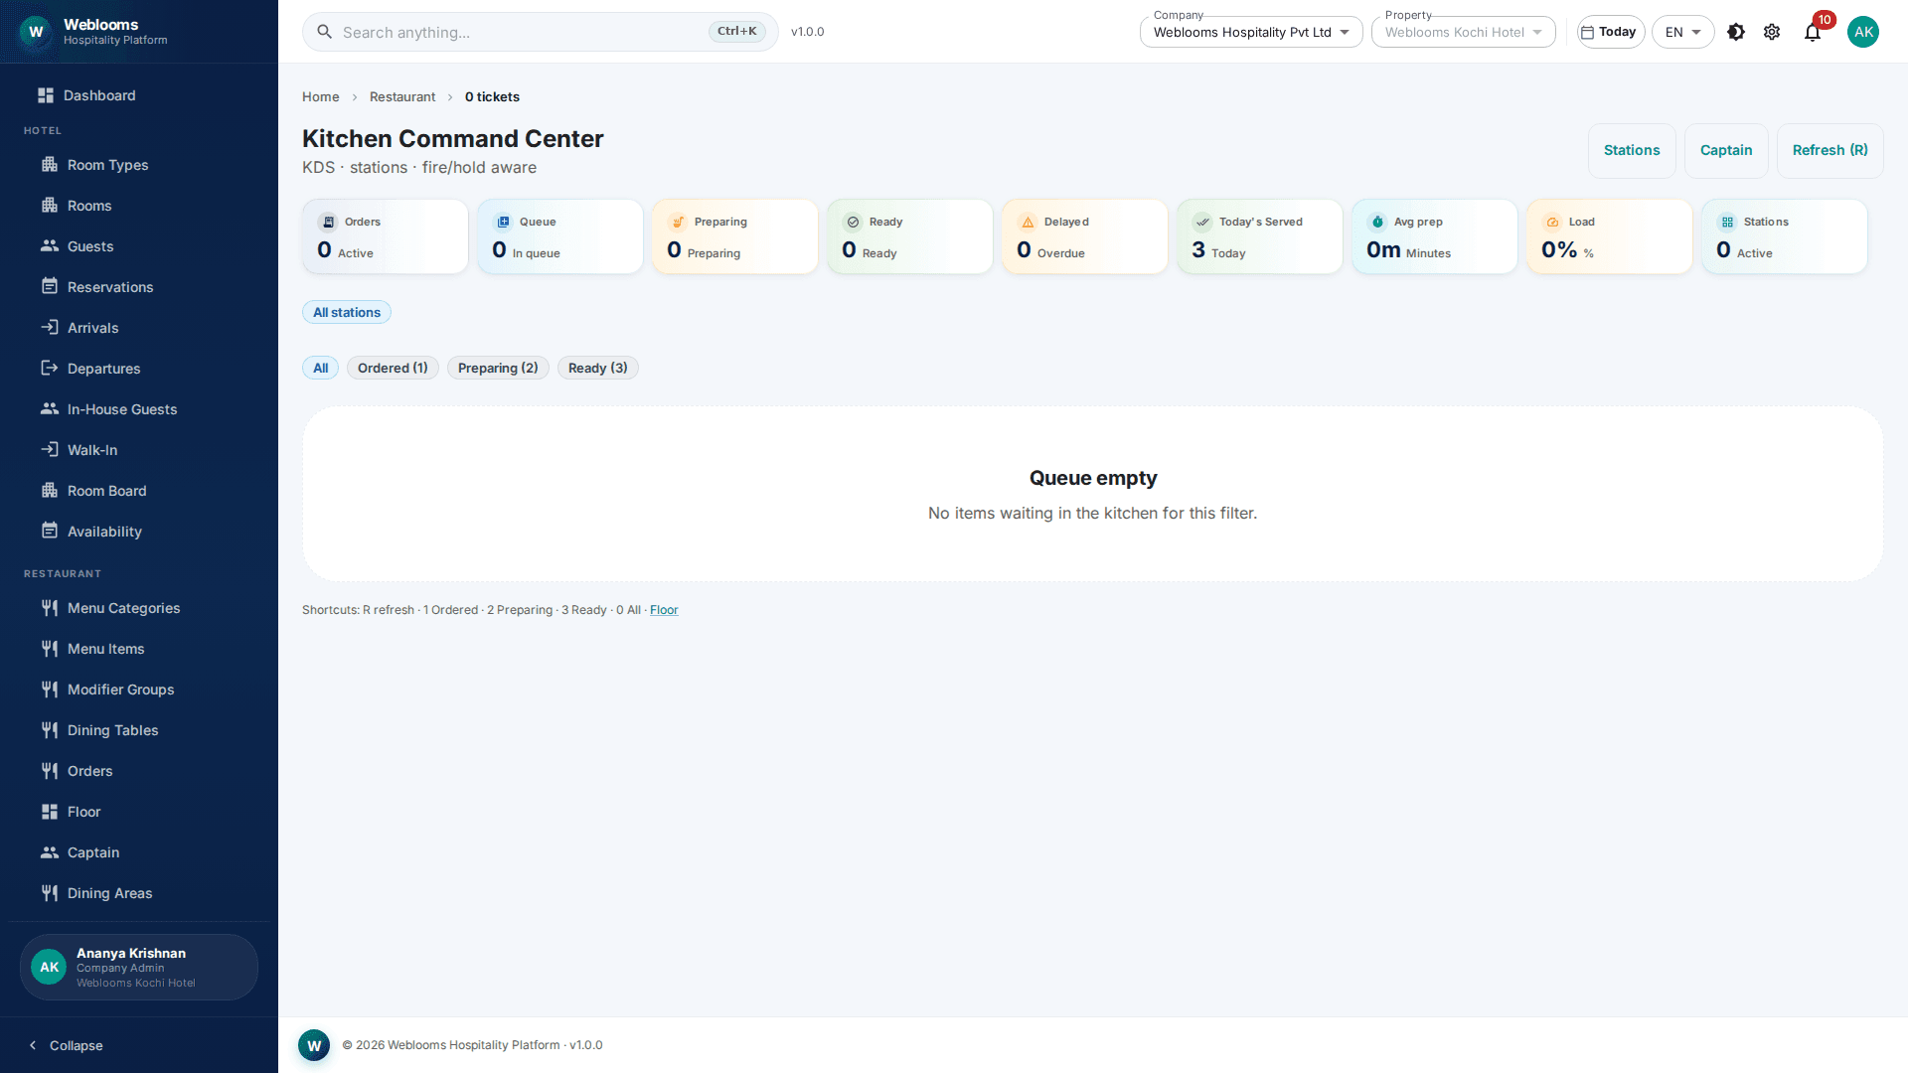This screenshot has width=1908, height=1073.
Task: Collapse the sidebar navigation
Action: 66,1045
